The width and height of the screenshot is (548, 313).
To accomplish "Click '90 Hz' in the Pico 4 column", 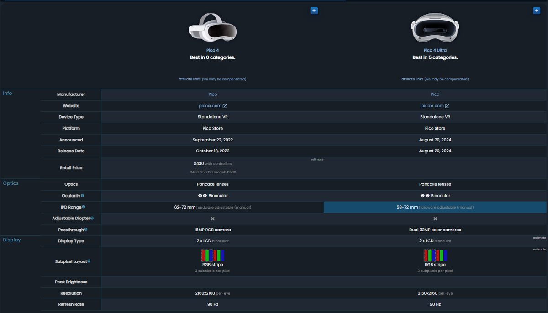I will click(212, 304).
